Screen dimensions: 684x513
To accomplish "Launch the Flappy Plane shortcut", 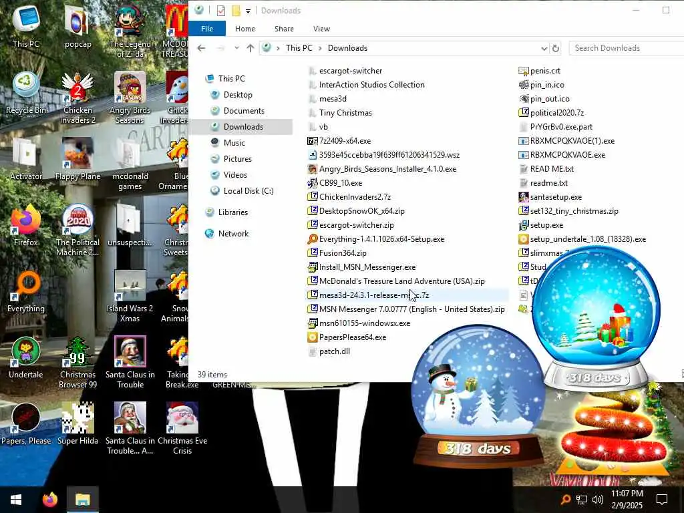I will 77,159.
